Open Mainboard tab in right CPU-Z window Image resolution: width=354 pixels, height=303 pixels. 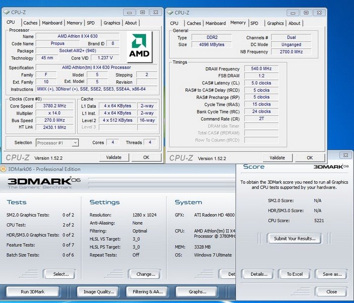216,23
